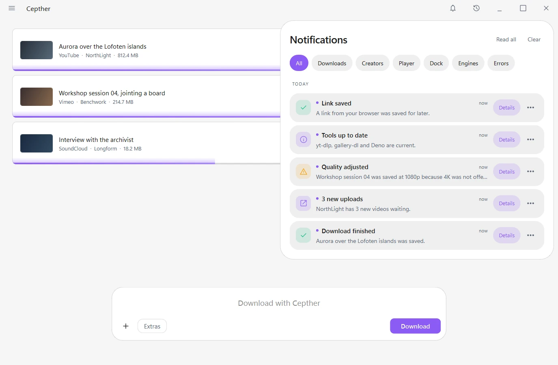Open Details for Quality adjusted
This screenshot has height=365, width=558.
507,172
